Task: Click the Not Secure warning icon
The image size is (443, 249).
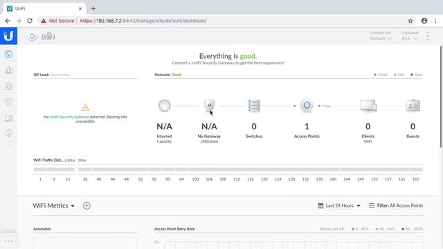Action: click(x=43, y=21)
